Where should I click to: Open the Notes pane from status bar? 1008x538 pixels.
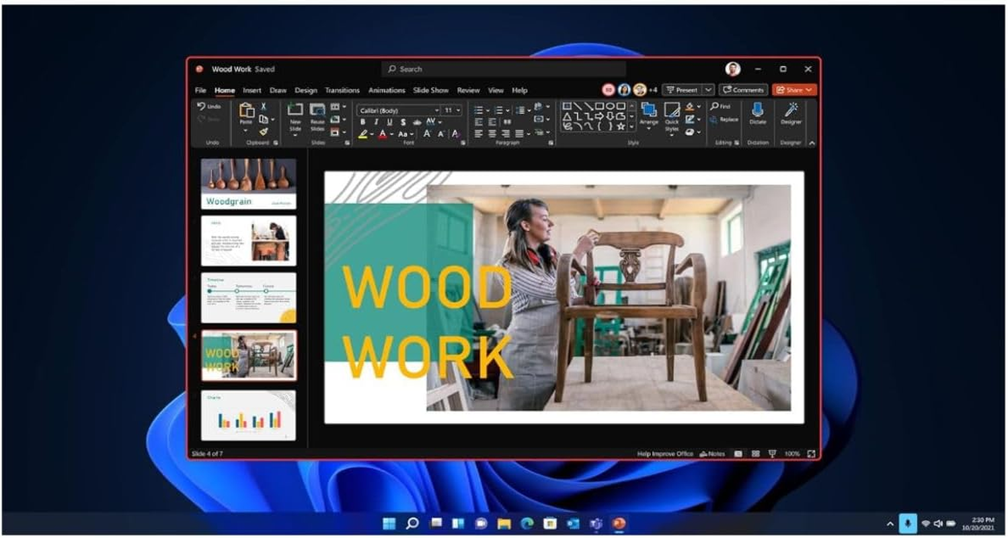[x=711, y=453]
